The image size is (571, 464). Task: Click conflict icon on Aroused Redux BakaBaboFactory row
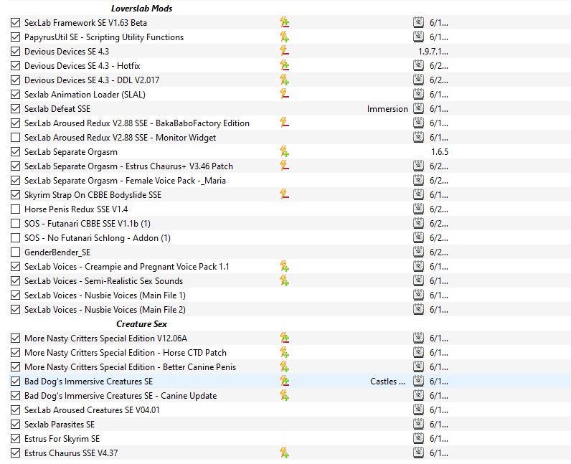[284, 123]
